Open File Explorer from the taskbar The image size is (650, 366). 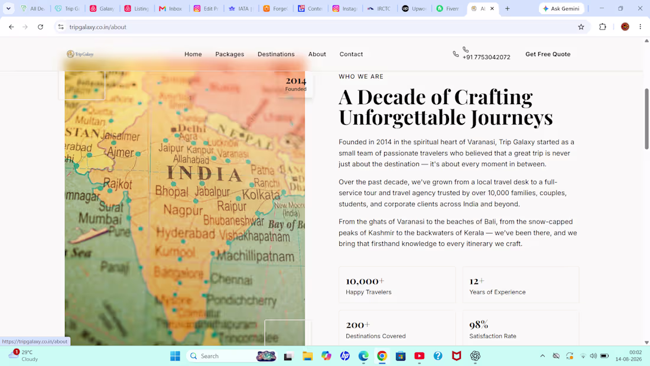(307, 356)
